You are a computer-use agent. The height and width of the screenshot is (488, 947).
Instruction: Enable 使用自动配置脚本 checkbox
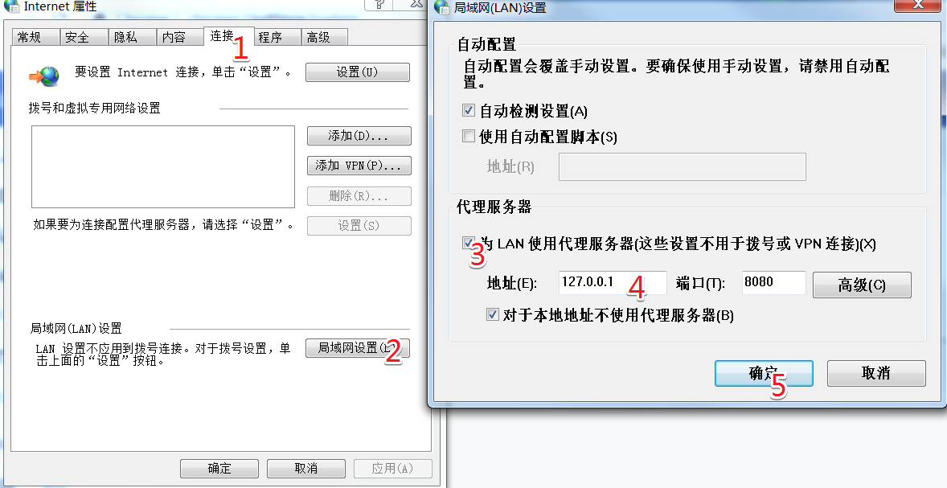click(468, 136)
